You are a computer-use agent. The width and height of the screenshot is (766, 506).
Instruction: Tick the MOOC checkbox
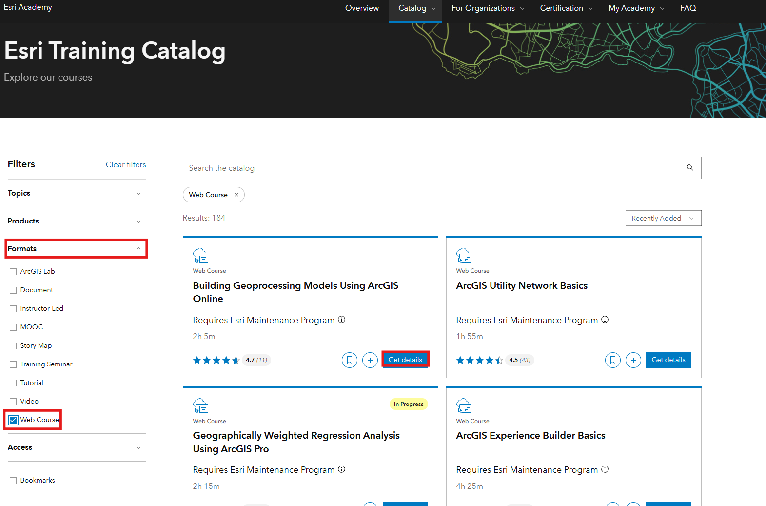pos(13,327)
